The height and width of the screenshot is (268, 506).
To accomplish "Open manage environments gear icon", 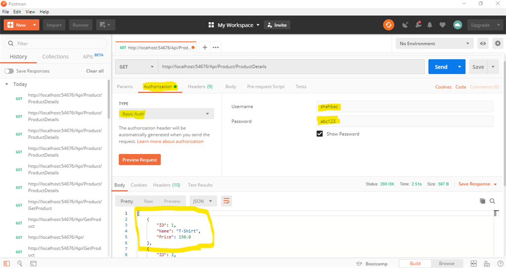I will point(498,43).
